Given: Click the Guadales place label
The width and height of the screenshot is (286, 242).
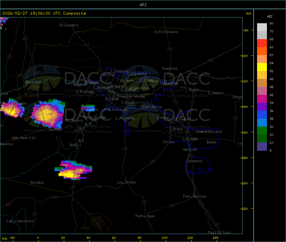Looking at the screenshot, I should pyautogui.click(x=170, y=68).
